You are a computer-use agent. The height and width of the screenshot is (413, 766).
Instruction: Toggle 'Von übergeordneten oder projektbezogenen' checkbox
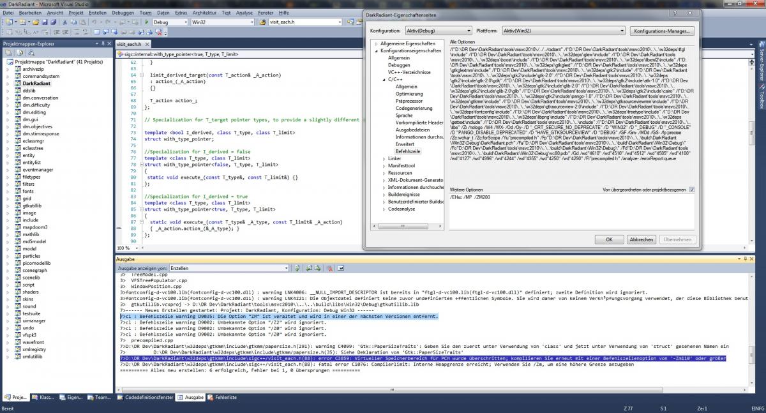pyautogui.click(x=693, y=190)
